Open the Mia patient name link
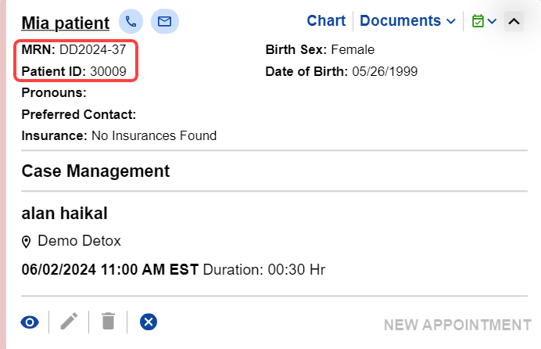Screen dimensions: 541x349 pos(65,23)
